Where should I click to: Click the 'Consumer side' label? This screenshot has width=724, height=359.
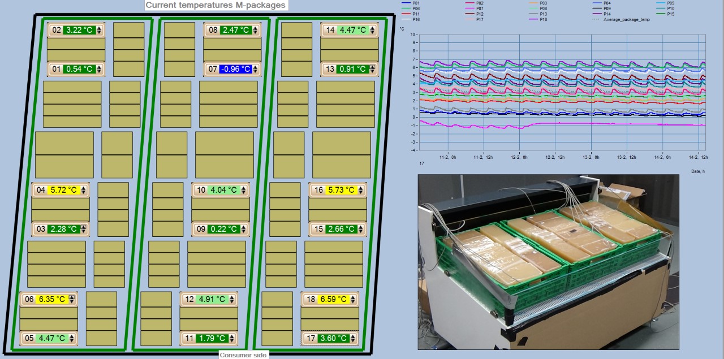(x=243, y=354)
